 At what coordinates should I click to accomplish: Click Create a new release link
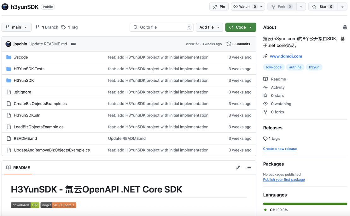[280, 149]
